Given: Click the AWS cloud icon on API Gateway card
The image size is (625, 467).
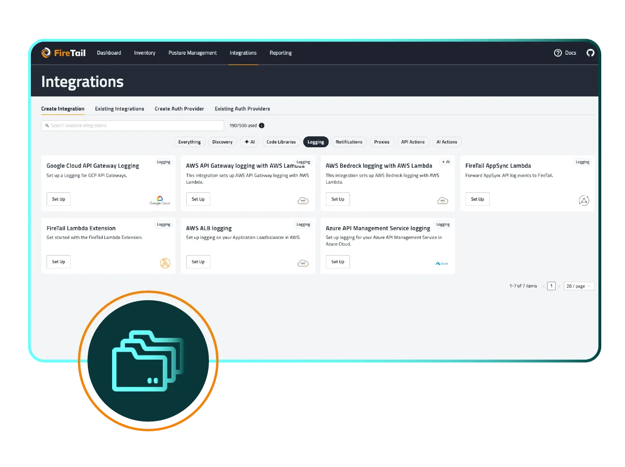Looking at the screenshot, I should coord(303,200).
